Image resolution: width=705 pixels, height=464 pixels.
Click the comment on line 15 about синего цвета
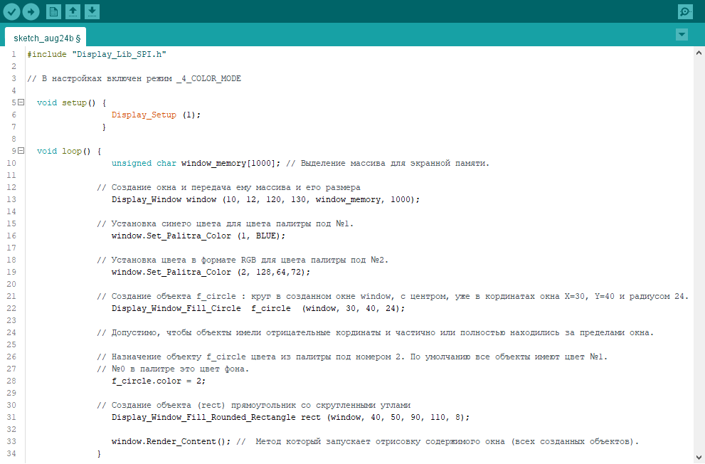(226, 224)
